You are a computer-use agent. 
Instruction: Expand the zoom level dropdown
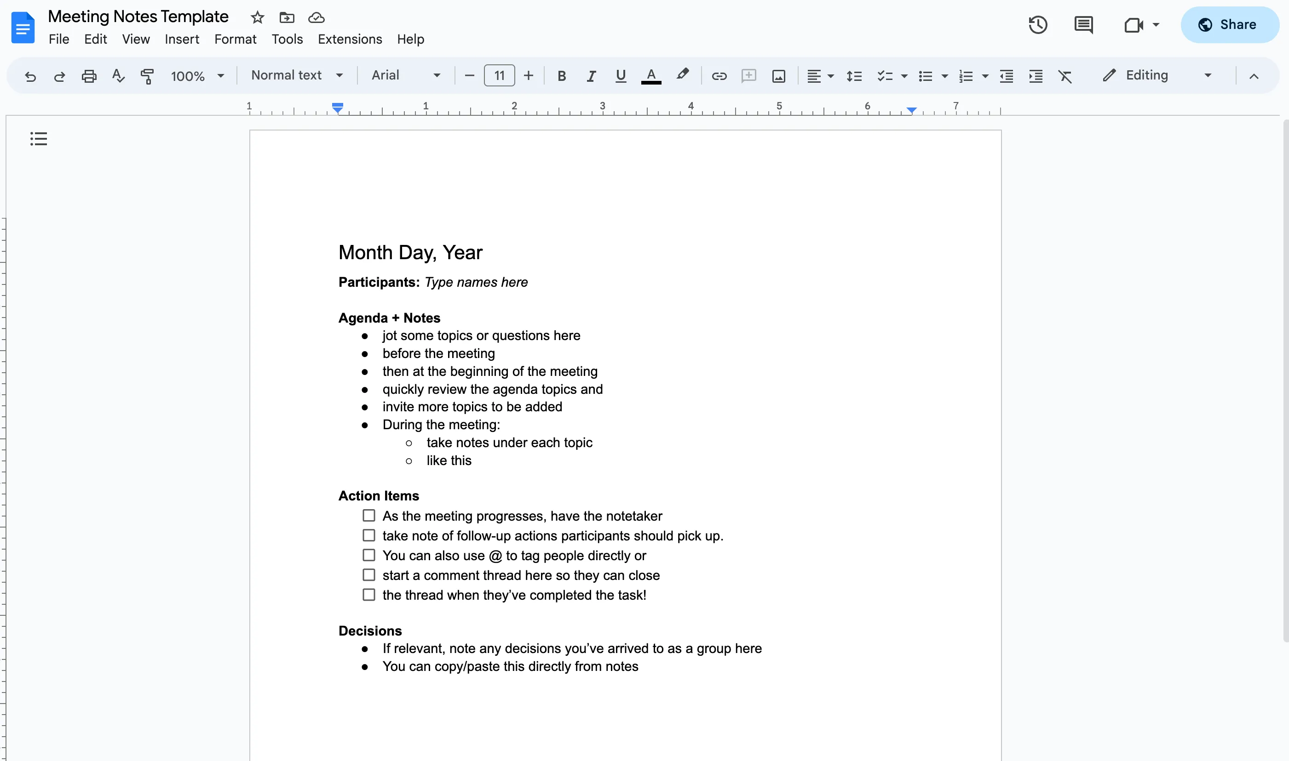tap(221, 75)
